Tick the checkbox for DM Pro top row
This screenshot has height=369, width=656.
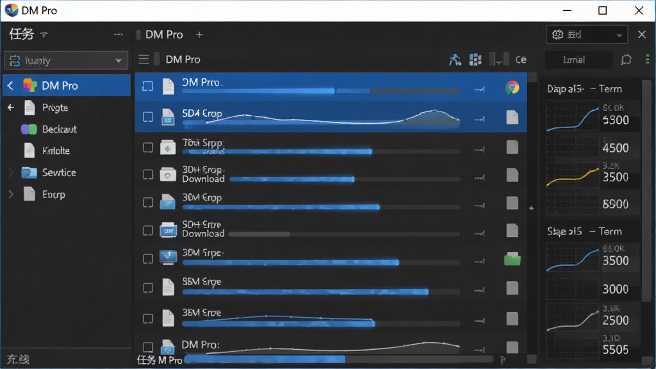(148, 86)
